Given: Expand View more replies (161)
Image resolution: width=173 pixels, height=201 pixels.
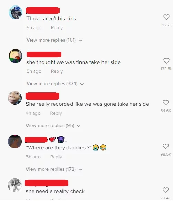Looking at the screenshot, I should tap(54, 40).
